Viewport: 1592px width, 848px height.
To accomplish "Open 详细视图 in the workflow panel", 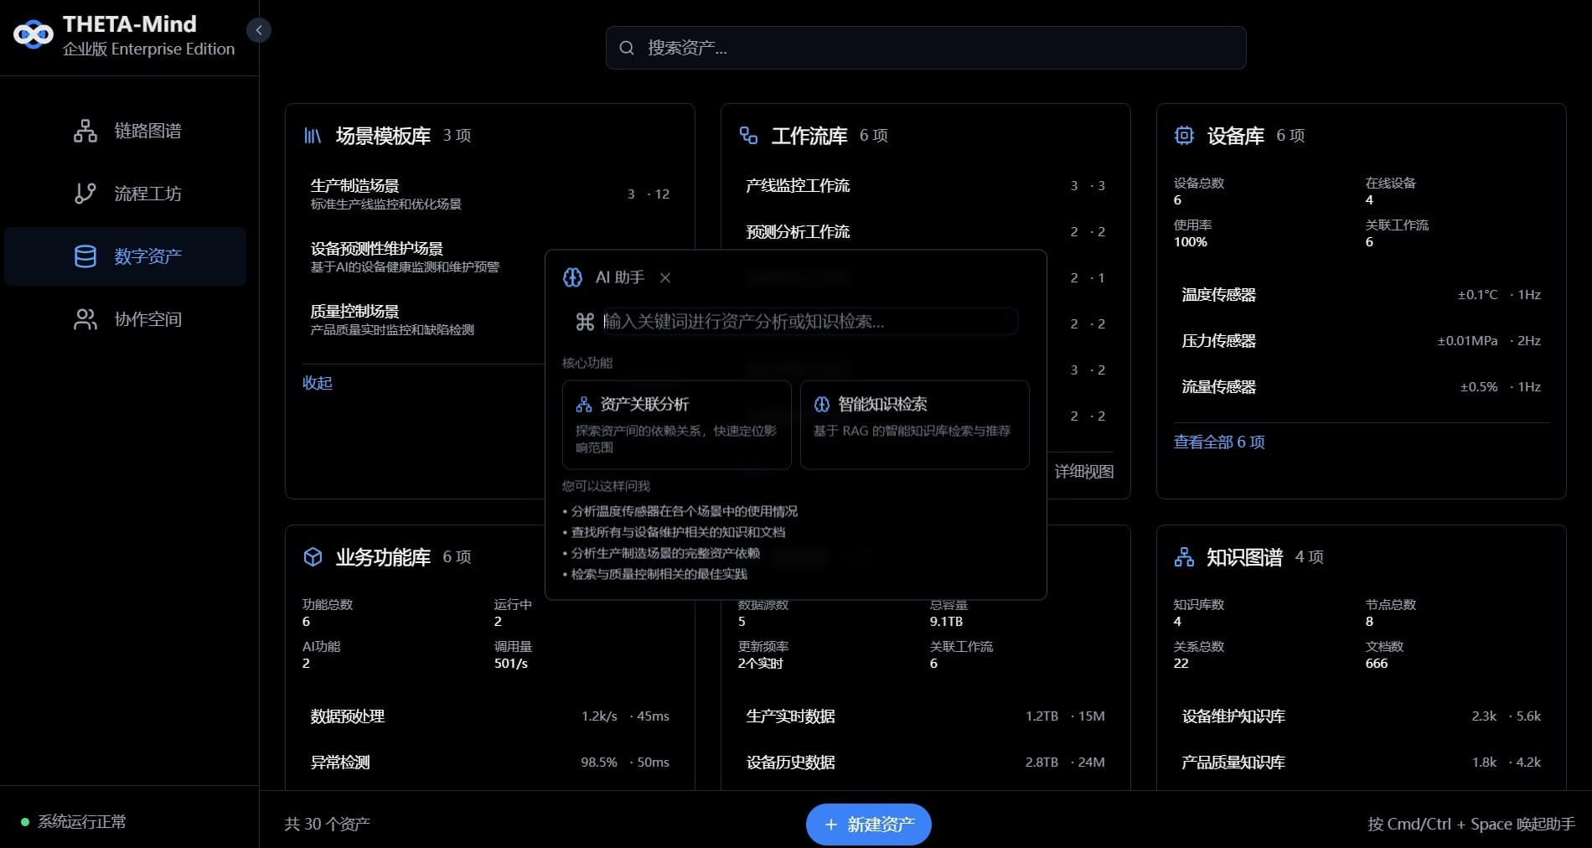I will coord(1083,472).
